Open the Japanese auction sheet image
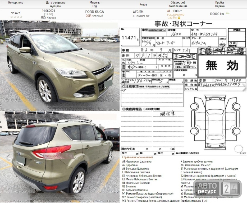 pos(183,88)
